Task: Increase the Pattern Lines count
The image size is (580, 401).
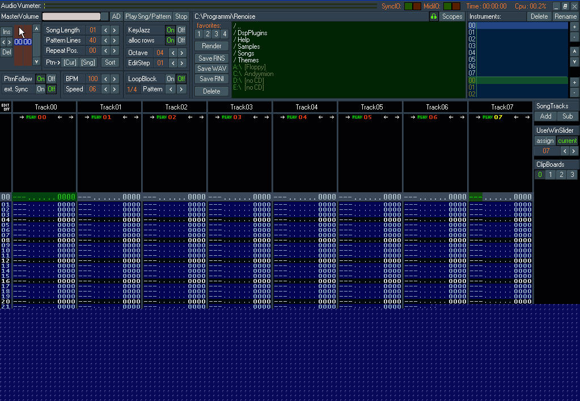Action: pyautogui.click(x=115, y=40)
